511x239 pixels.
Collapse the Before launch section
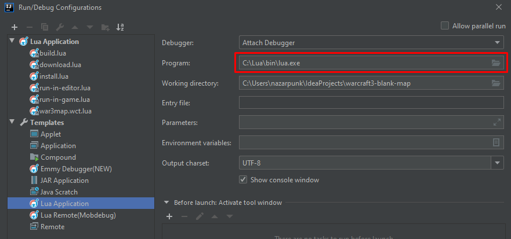tap(166, 203)
